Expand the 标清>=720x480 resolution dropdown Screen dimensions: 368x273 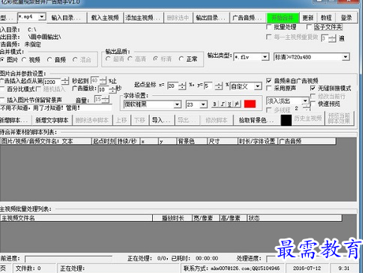(346, 57)
